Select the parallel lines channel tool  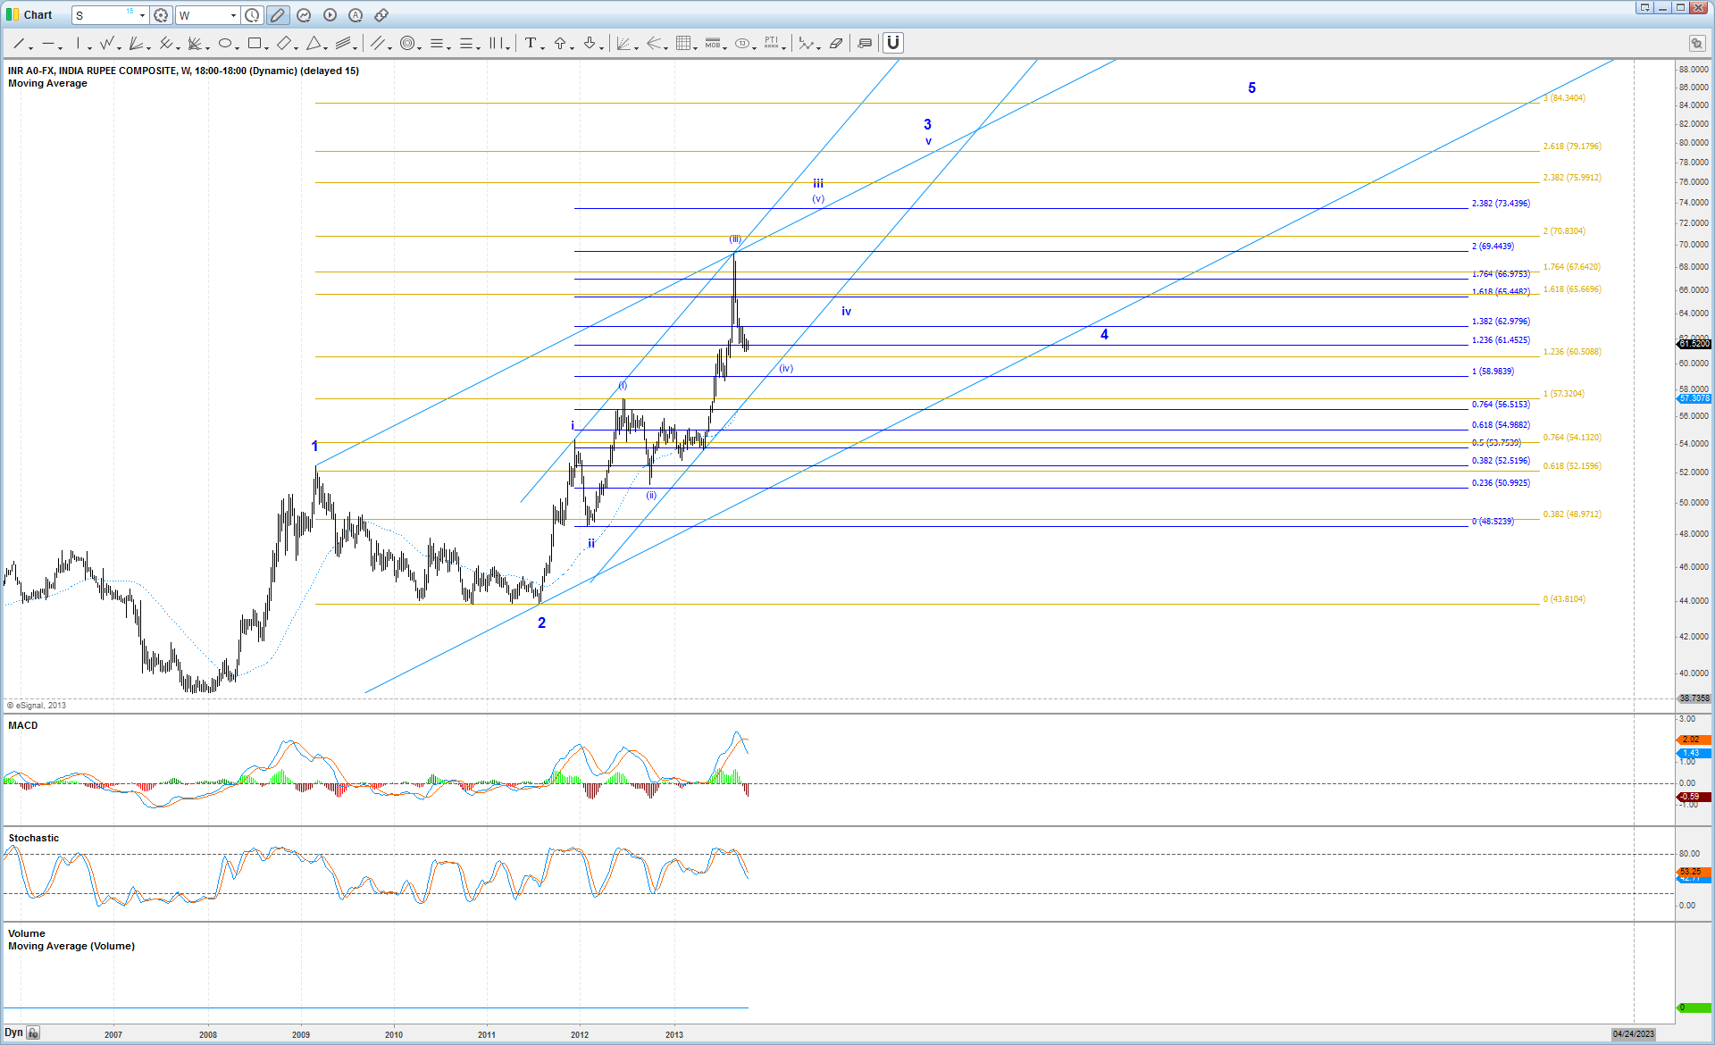coord(378,43)
